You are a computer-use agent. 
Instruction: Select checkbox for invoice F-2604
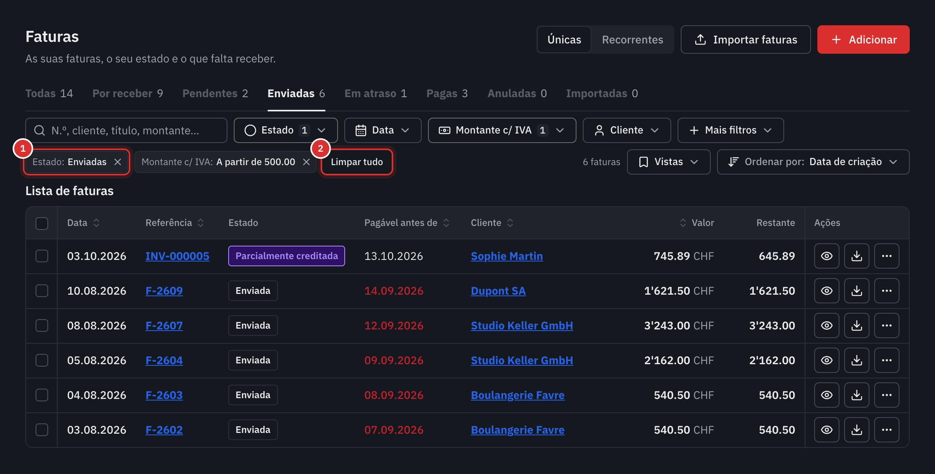point(42,360)
